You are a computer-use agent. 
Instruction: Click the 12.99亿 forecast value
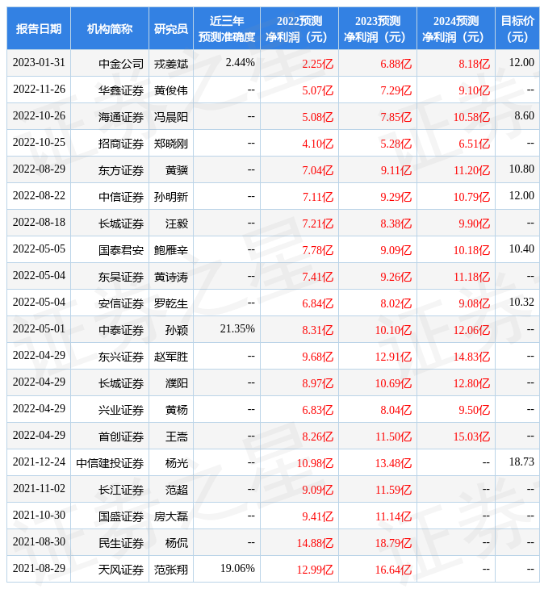click(315, 570)
